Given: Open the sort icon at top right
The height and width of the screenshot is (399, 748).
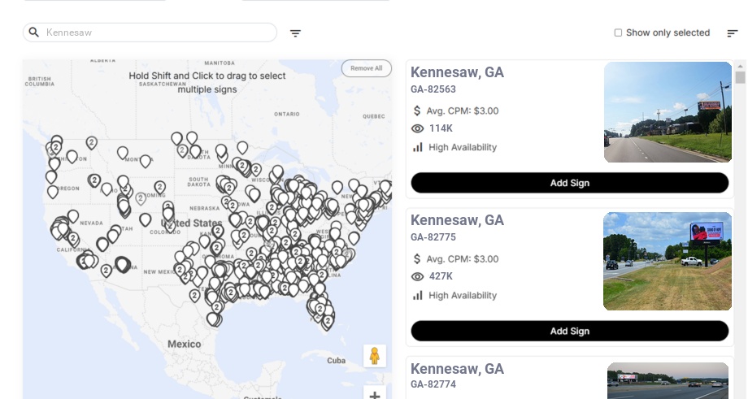Looking at the screenshot, I should pos(732,33).
